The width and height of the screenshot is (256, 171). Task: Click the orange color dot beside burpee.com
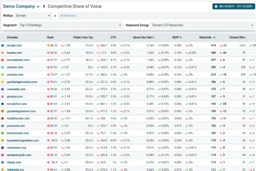(x=2, y=53)
